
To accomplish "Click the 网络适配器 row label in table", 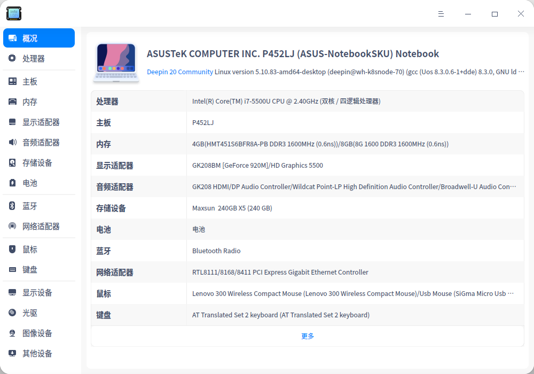I will (115, 272).
